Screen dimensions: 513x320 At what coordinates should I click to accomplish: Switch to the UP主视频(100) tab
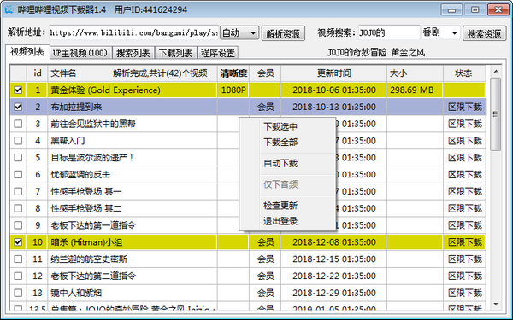click(x=80, y=53)
